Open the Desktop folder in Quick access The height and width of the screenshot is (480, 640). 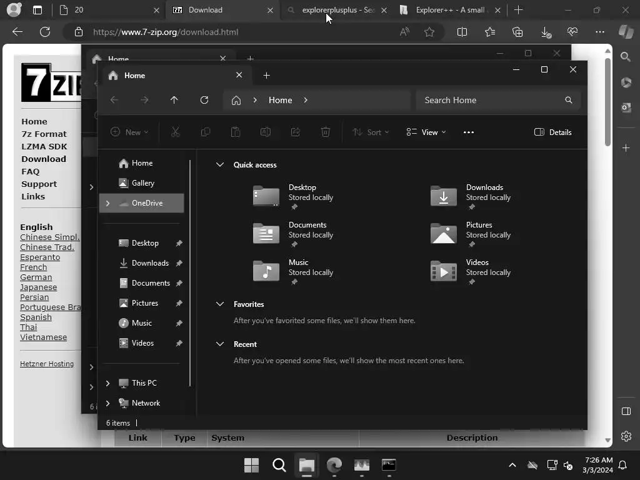point(293,197)
